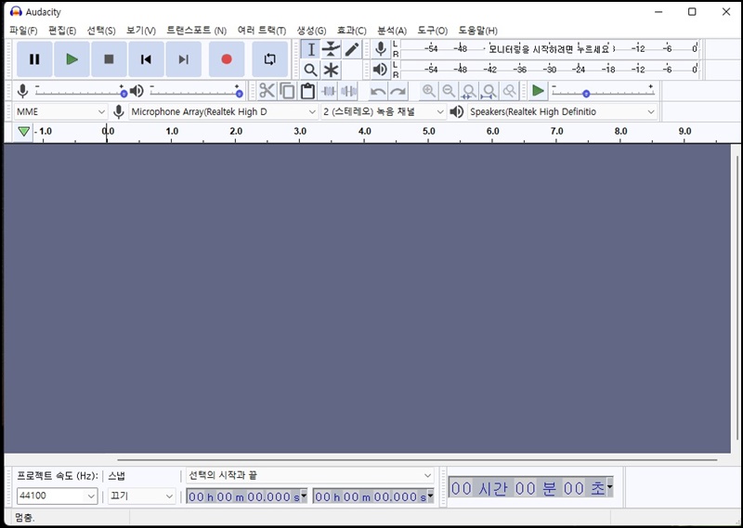This screenshot has width=743, height=528.
Task: Open the 도움말(H) menu
Action: click(x=477, y=31)
